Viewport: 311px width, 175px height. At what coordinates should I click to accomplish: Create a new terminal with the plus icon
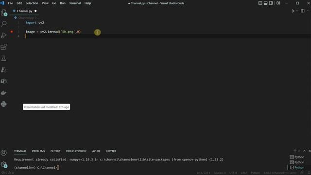(295, 151)
